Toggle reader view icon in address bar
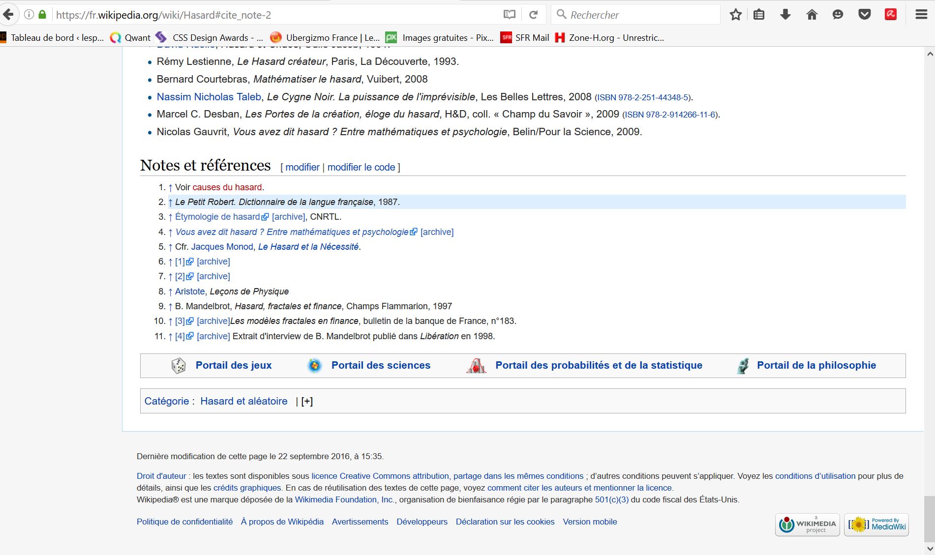The image size is (935, 555). click(510, 15)
